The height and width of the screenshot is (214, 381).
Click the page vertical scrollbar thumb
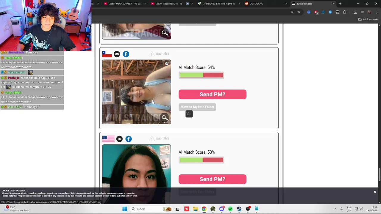379,174
